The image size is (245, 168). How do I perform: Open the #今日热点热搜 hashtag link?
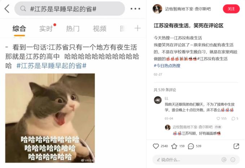[167, 65]
